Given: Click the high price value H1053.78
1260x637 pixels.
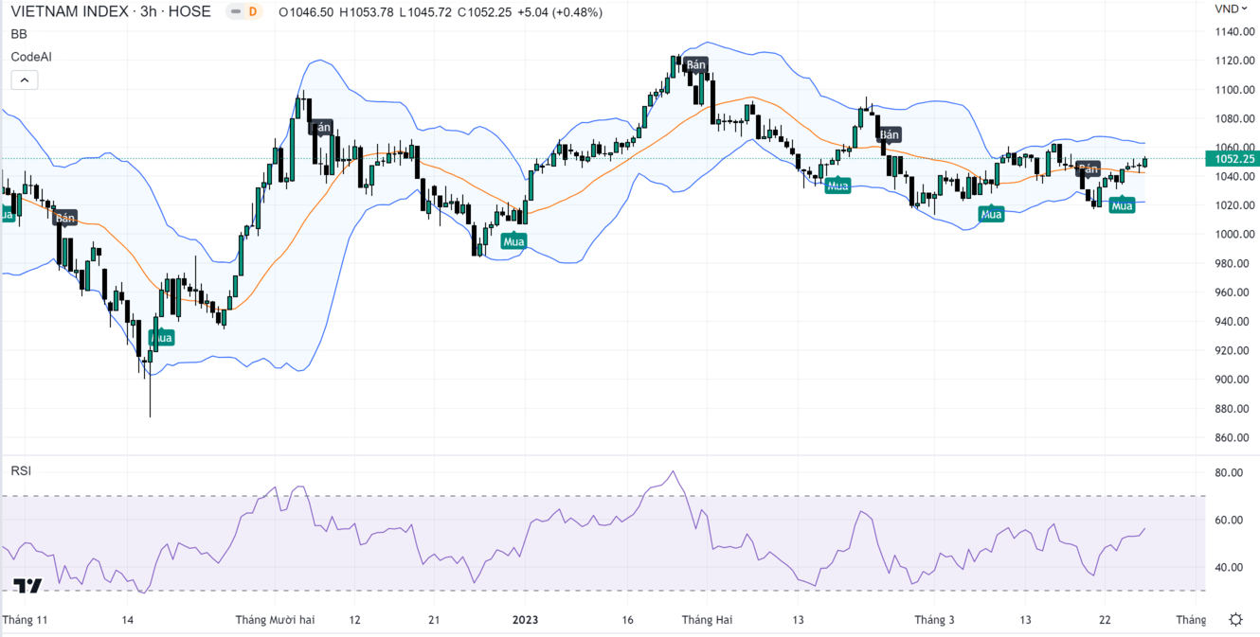Looking at the screenshot, I should coord(366,12).
